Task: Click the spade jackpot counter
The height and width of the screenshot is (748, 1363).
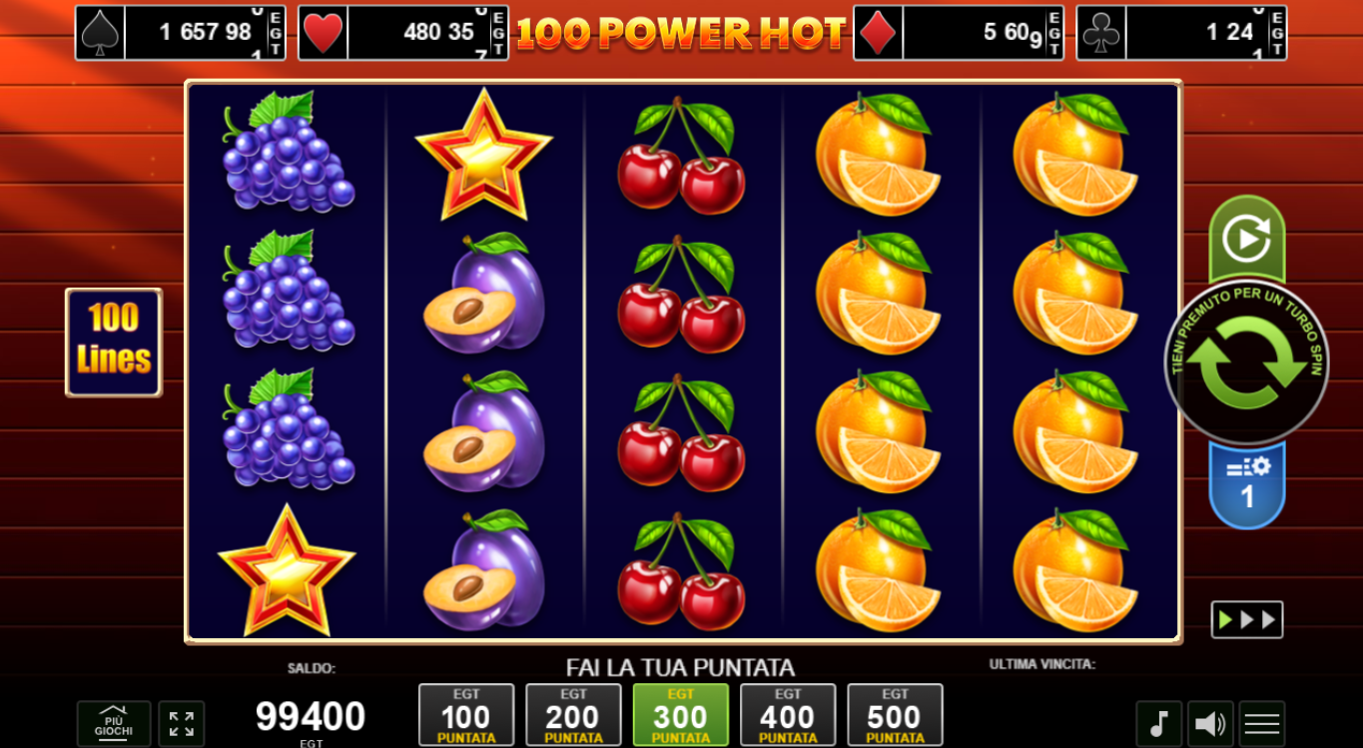Action: [x=181, y=33]
